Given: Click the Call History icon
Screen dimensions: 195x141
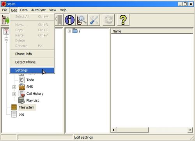Looking at the screenshot, I should click(x=22, y=94).
